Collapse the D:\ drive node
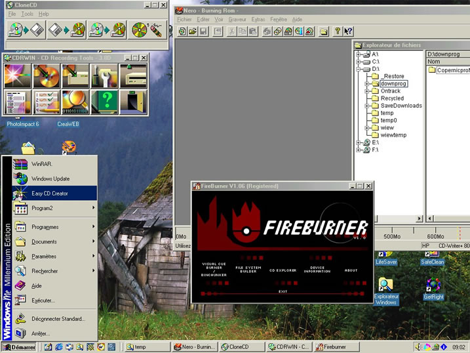This screenshot has height=353, width=470. tap(358, 70)
